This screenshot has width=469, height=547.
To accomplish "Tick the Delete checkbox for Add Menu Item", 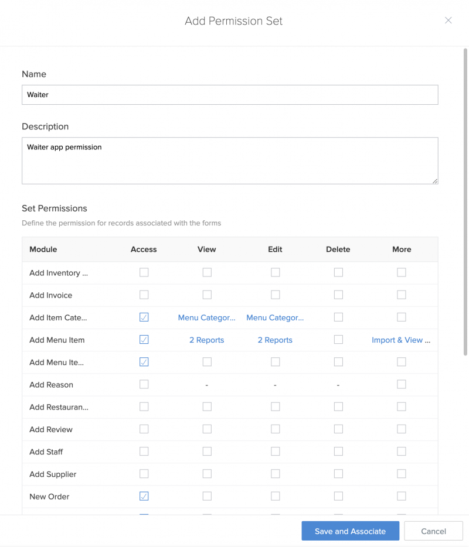I will [x=338, y=340].
